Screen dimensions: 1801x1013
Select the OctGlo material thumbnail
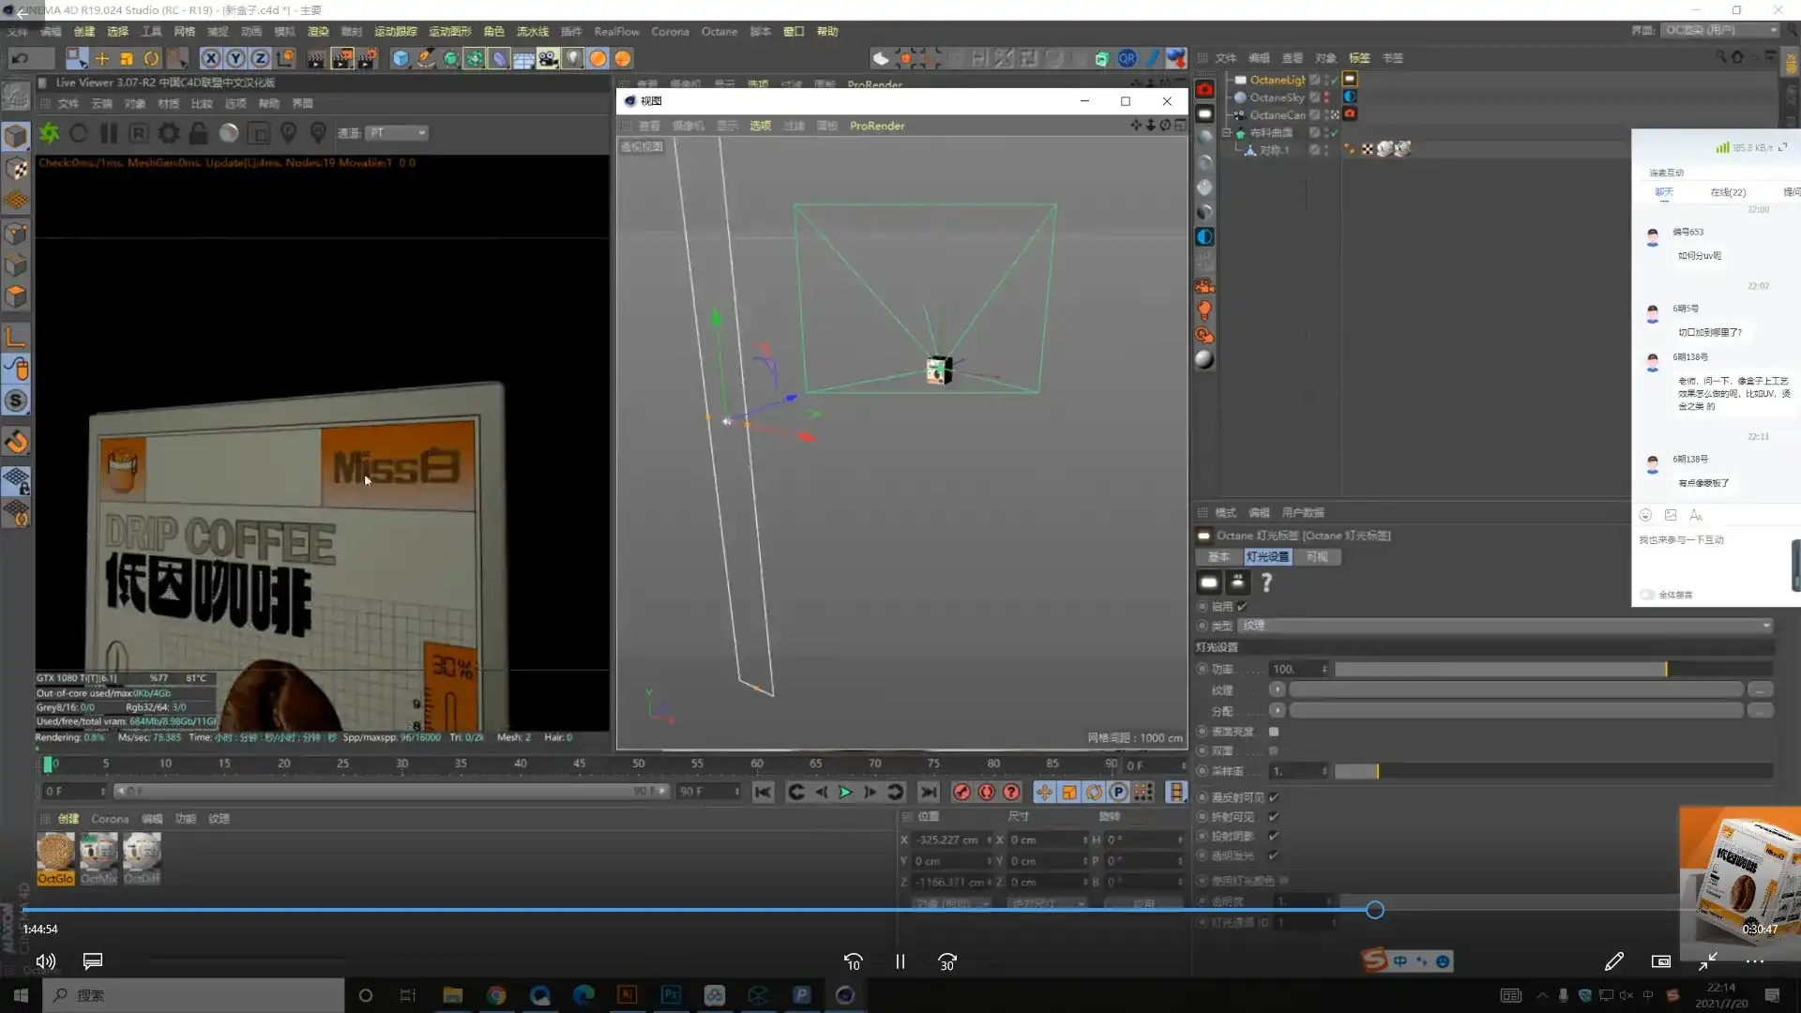tap(55, 857)
